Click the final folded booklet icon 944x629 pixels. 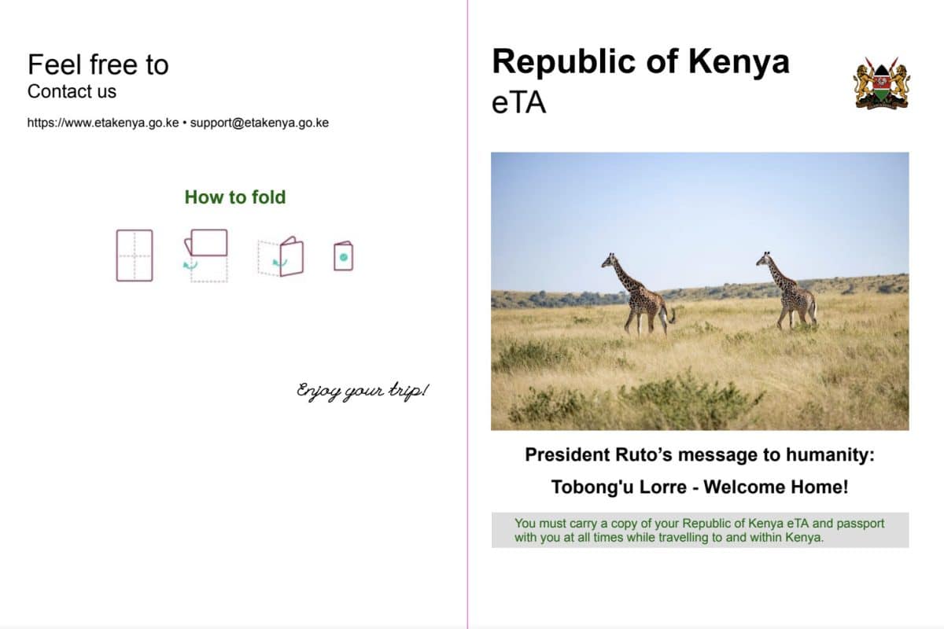(x=343, y=256)
